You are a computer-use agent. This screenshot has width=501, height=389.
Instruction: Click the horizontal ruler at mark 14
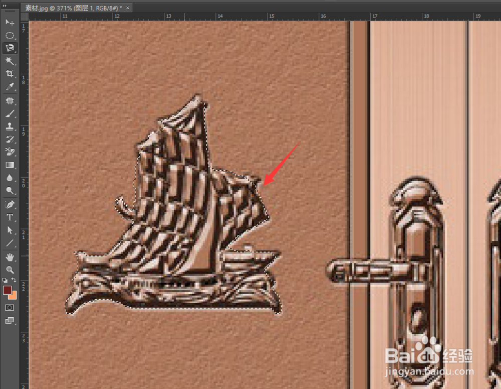pyautogui.click(x=220, y=17)
